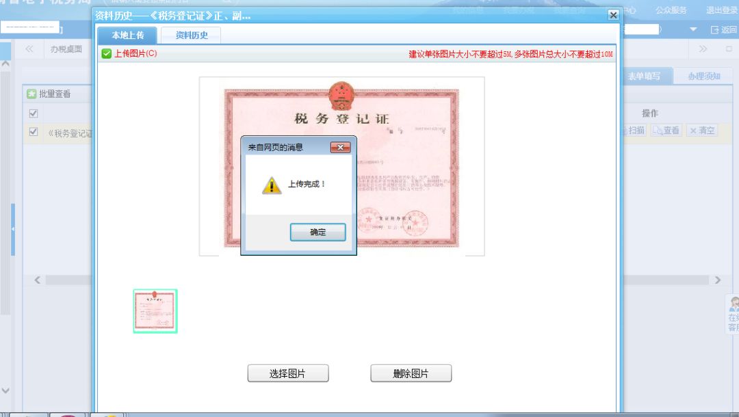This screenshot has width=739, height=417.
Task: Open the 公众服务 menu
Action: tap(671, 10)
